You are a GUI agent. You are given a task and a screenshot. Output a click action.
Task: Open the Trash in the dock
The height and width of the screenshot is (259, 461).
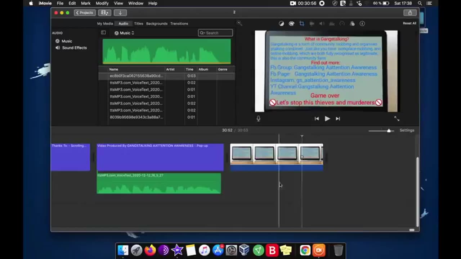click(338, 250)
